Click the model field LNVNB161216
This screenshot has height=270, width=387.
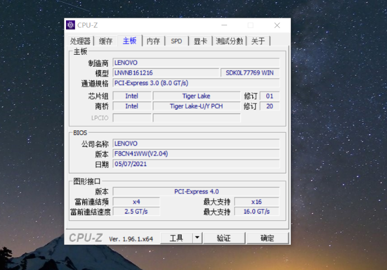166,73
